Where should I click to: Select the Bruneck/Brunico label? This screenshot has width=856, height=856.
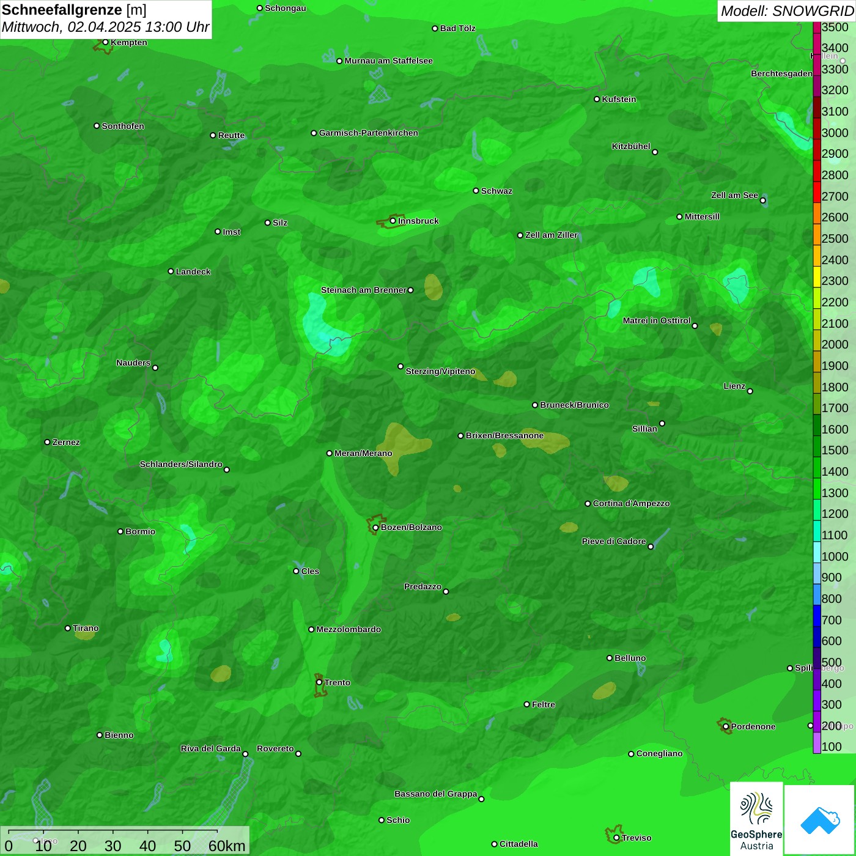pos(574,405)
